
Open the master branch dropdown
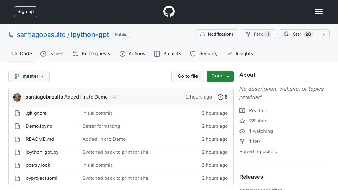(29, 76)
